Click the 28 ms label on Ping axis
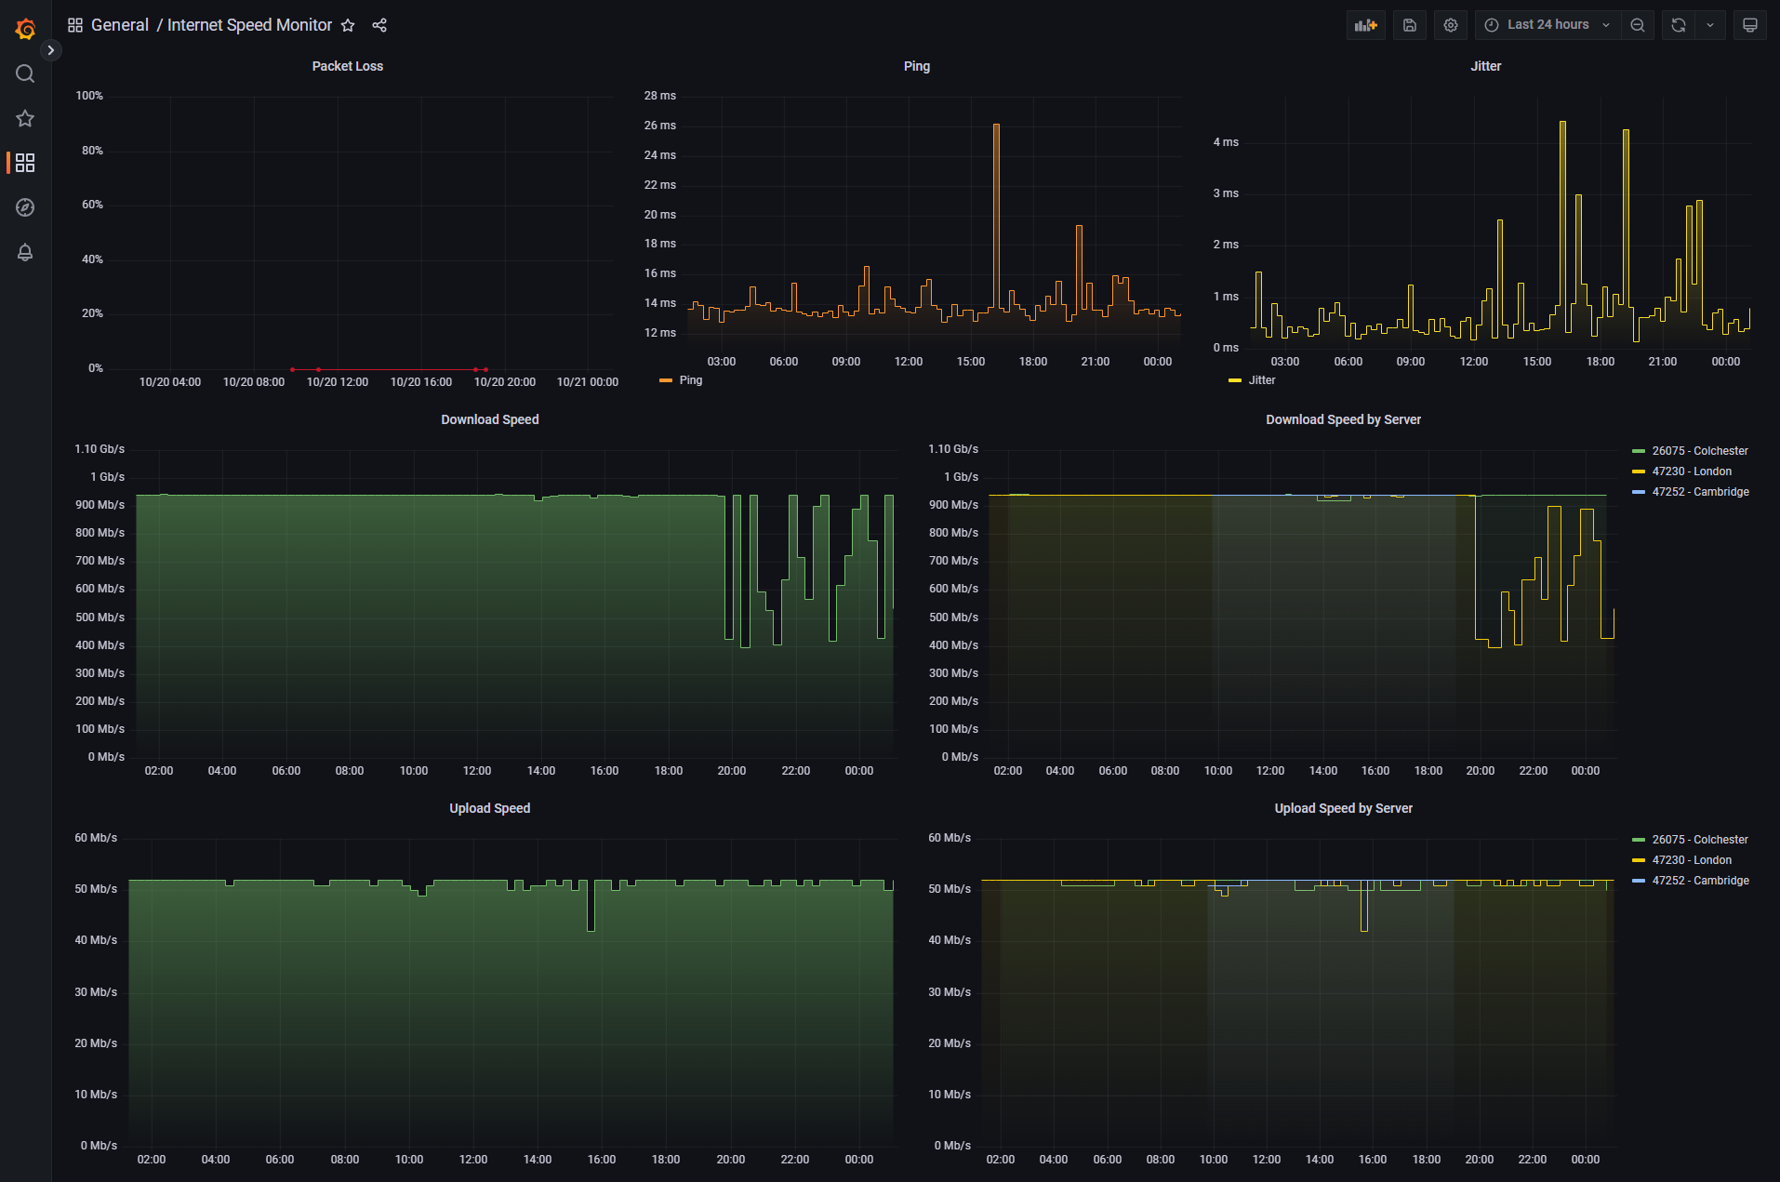The height and width of the screenshot is (1182, 1780). coord(660,96)
